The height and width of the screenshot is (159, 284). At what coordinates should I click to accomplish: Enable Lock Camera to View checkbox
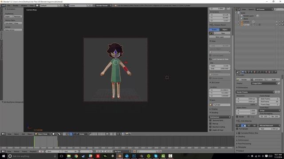pos(210,59)
